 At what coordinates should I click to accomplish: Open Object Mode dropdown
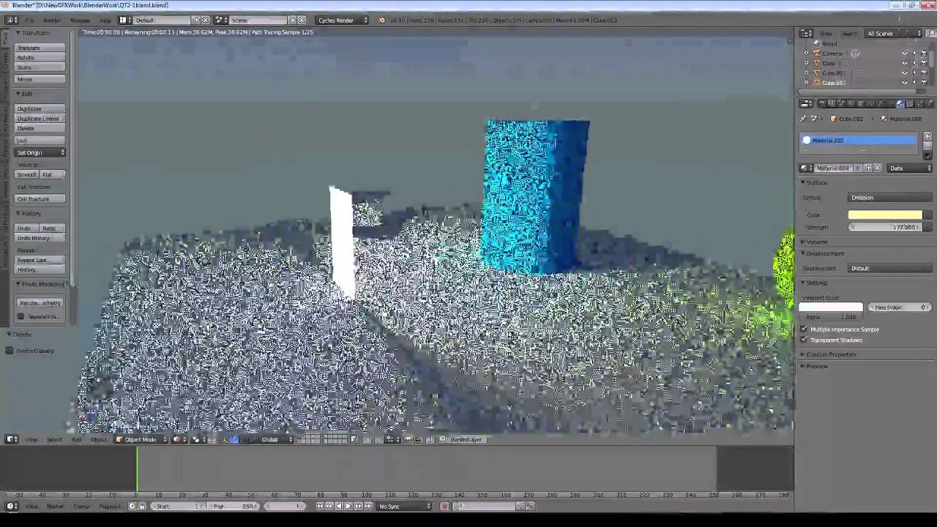tap(141, 439)
